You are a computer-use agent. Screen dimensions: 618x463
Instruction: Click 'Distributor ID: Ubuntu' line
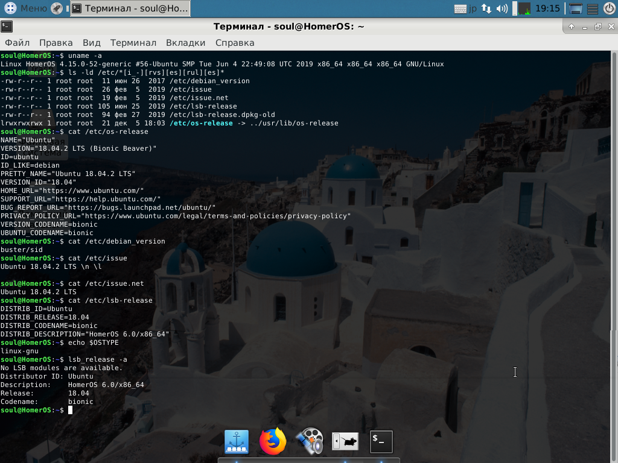47,376
